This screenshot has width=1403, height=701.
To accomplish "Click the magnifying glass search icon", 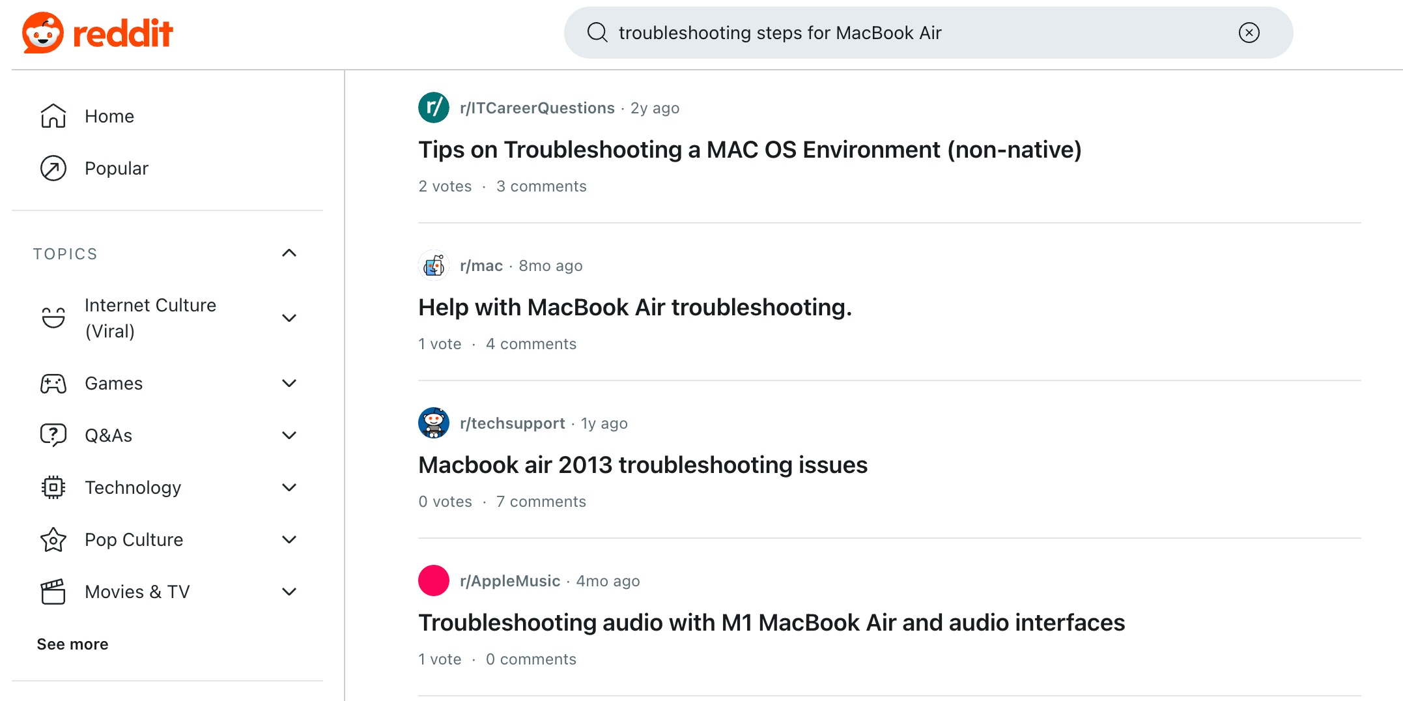I will click(x=597, y=33).
